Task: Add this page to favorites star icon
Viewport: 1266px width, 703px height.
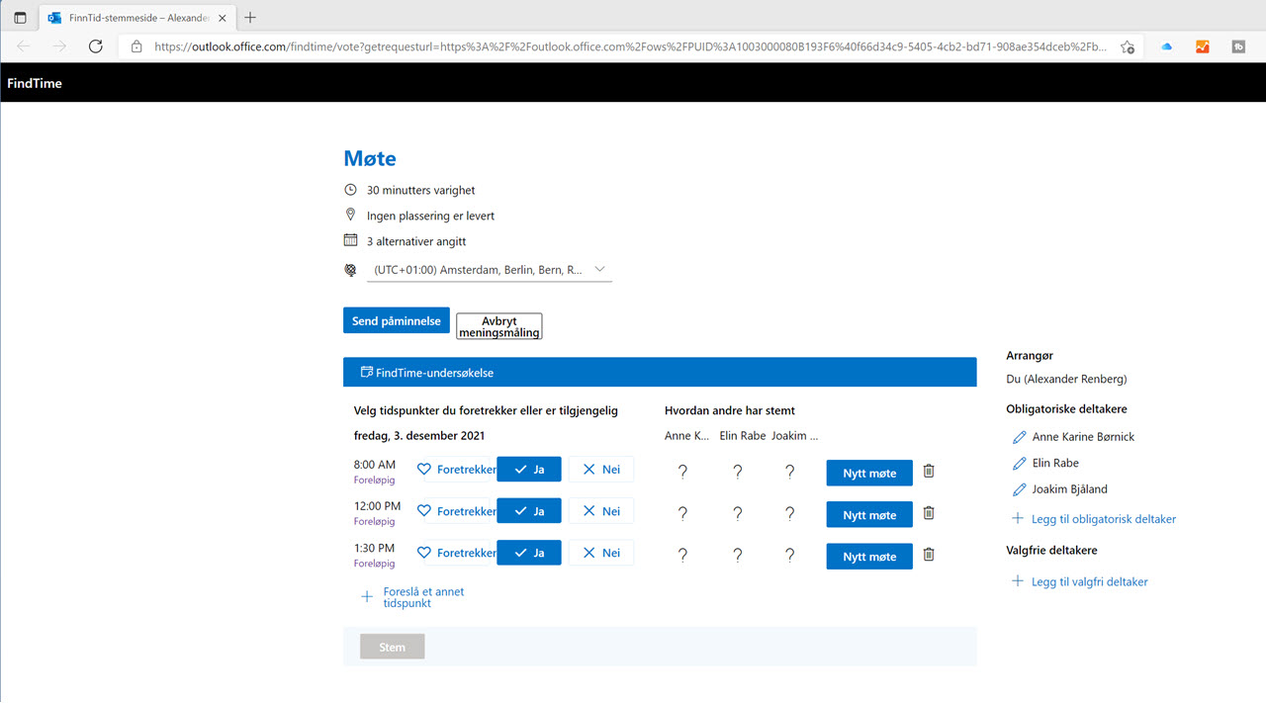Action: pyautogui.click(x=1127, y=46)
